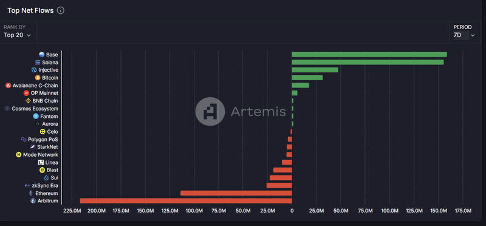Viewport: 486px width, 226px height.
Task: Select the Avalanche C-Chain green bar
Action: point(300,85)
